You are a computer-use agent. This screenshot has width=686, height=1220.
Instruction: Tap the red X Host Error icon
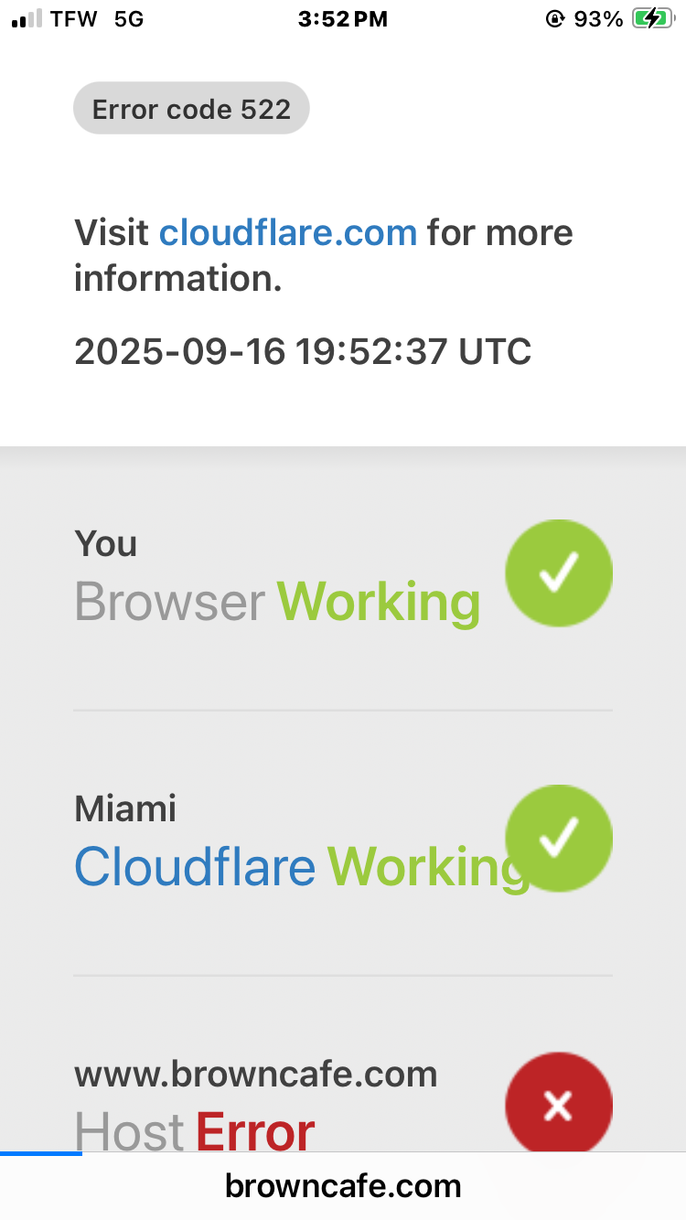[559, 1106]
